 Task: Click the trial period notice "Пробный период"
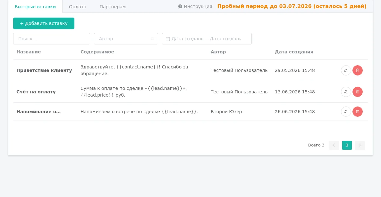[292, 6]
